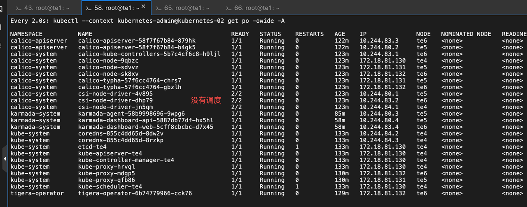Click pod name kube-controller-manager-te4
Viewport: 527px width, 207px height.
coord(126,160)
